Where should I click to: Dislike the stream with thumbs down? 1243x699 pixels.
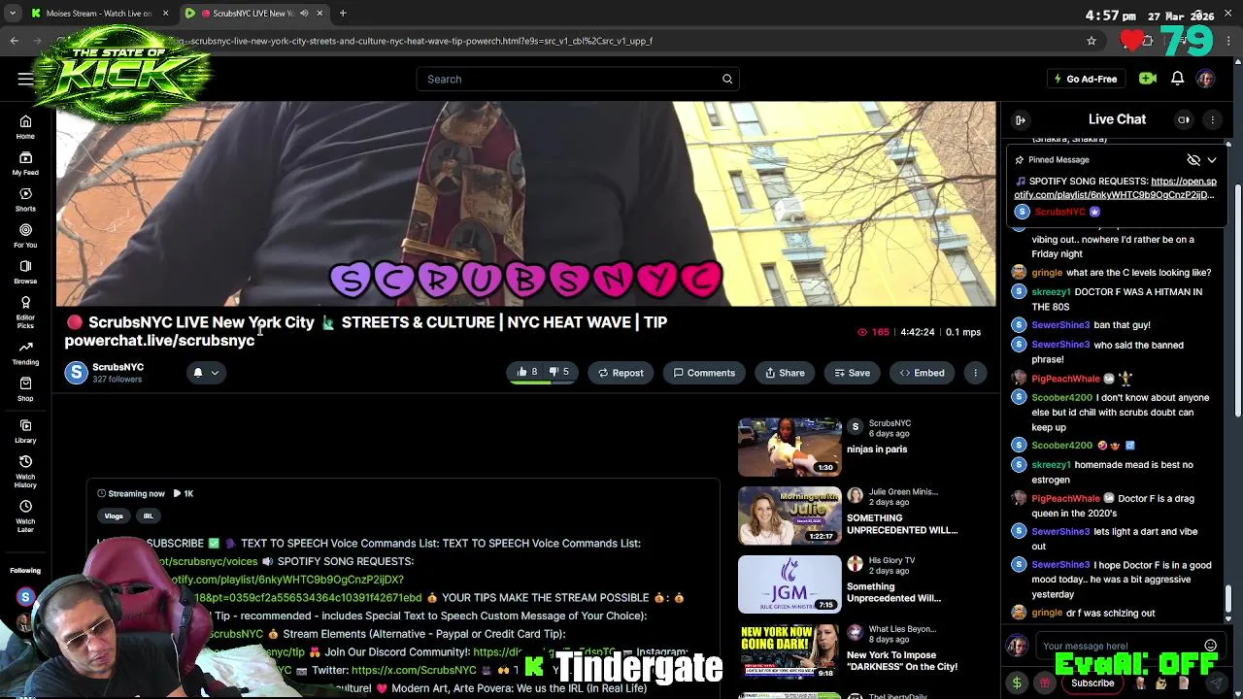[x=559, y=372]
